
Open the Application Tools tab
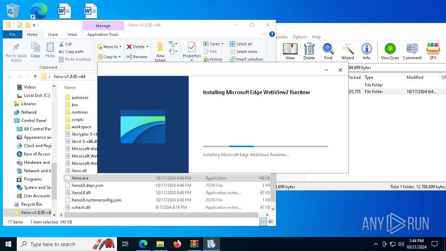tap(103, 35)
